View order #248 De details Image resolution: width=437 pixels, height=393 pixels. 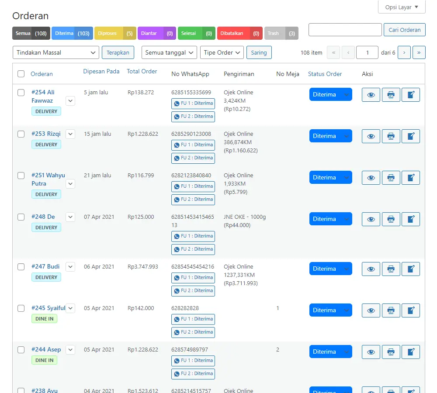coord(371,219)
